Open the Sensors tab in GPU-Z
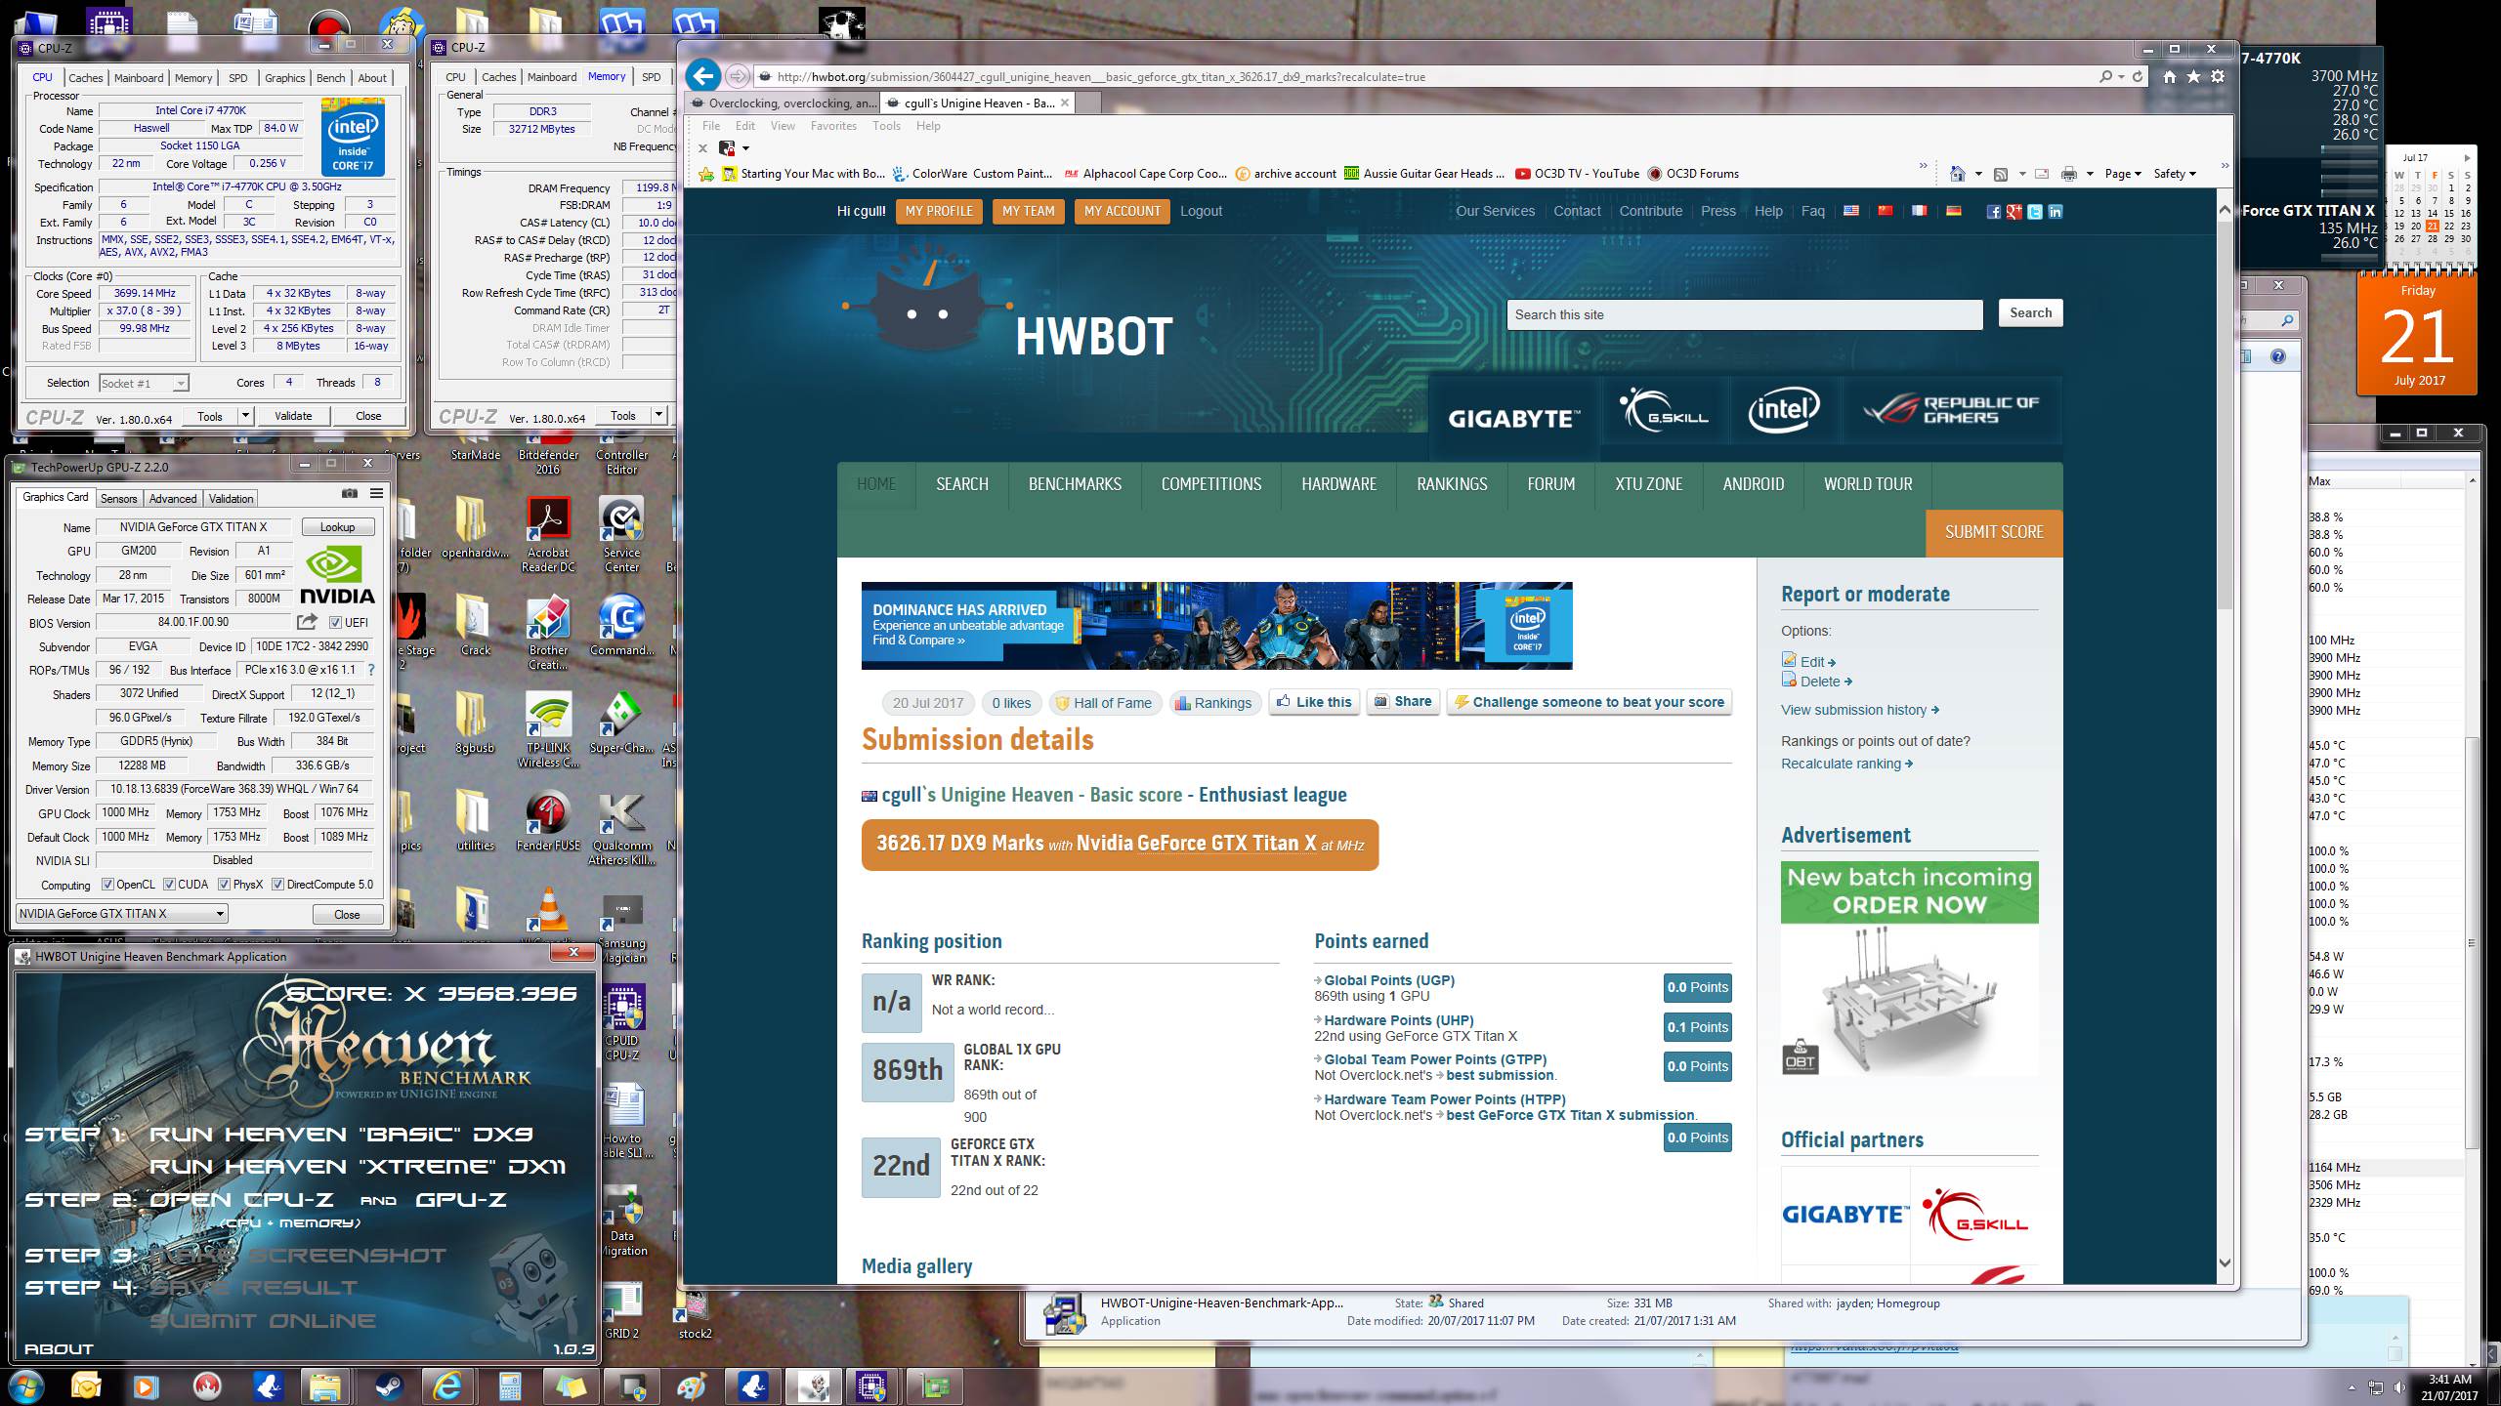2501x1406 pixels. click(119, 498)
